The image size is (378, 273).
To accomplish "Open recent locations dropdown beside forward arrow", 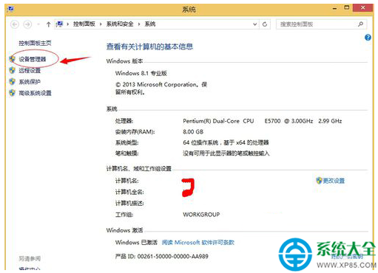I will point(38,24).
